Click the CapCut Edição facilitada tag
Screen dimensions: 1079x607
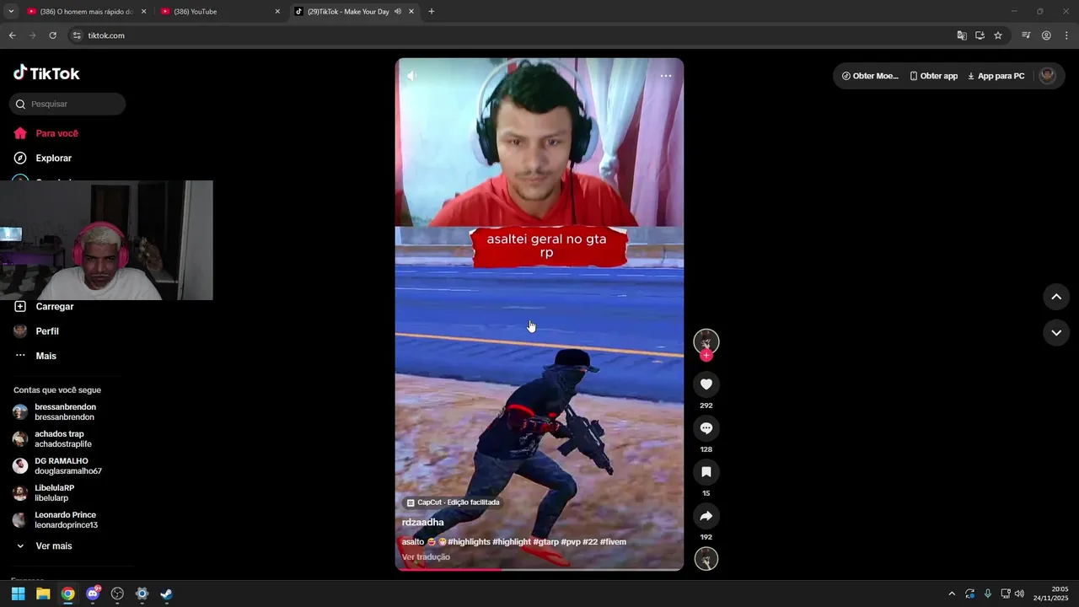453,502
